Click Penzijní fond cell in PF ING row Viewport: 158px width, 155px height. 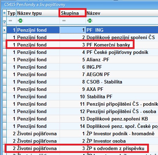38,30
